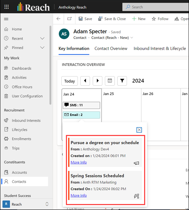Screen dimensions: 189x210
Task: Switch to the Contact Overview tab
Action: click(111, 49)
